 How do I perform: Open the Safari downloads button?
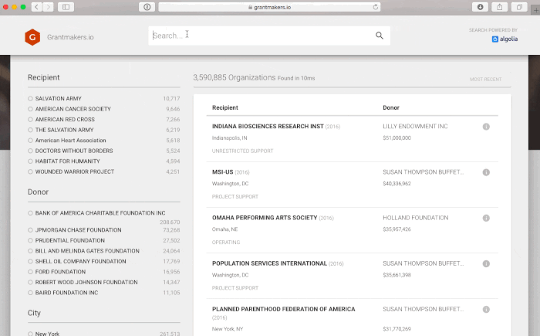point(480,7)
